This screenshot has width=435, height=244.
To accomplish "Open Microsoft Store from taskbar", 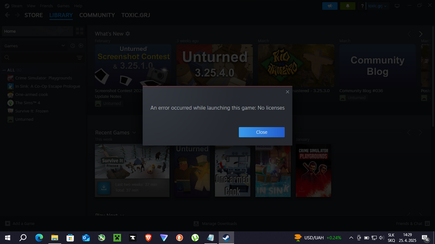I will [x=70, y=237].
